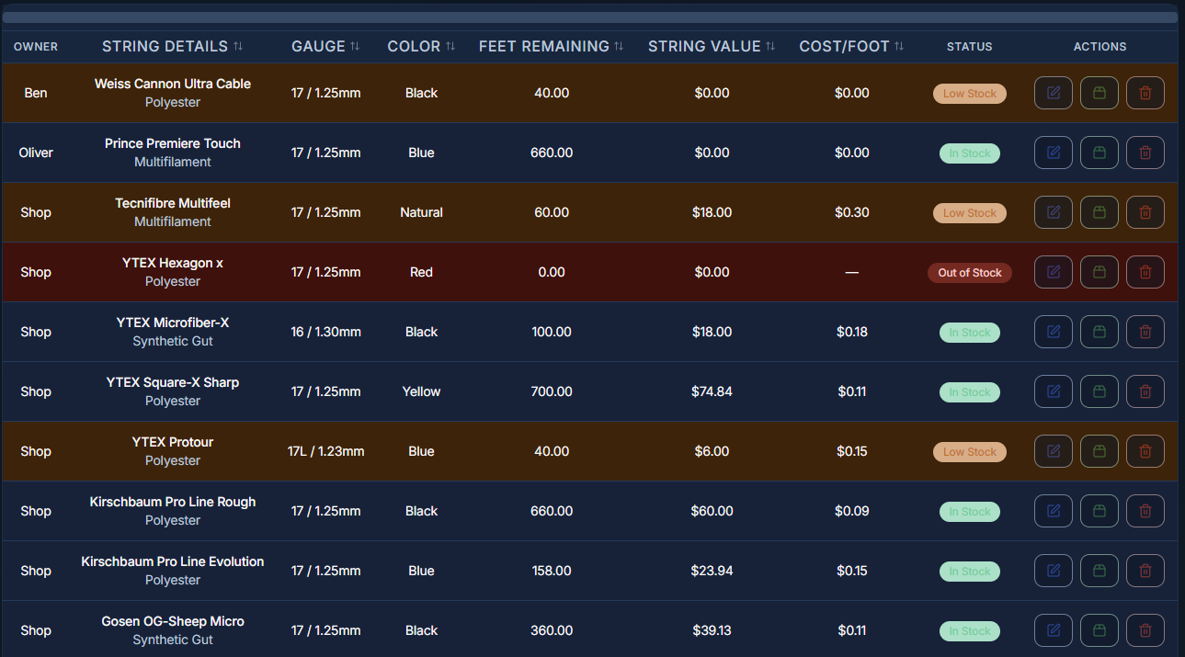
Task: Click box icon for Kirschbaum Pro Line Rough
Action: tap(1100, 511)
